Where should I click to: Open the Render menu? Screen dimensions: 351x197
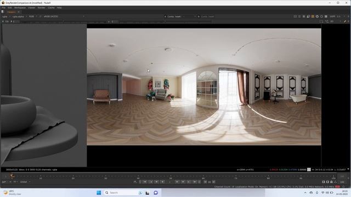(42, 8)
